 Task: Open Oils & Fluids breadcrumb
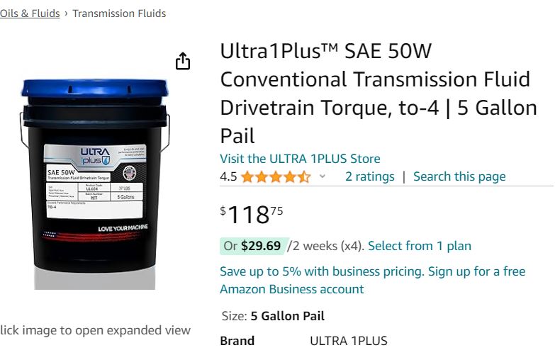coord(30,13)
